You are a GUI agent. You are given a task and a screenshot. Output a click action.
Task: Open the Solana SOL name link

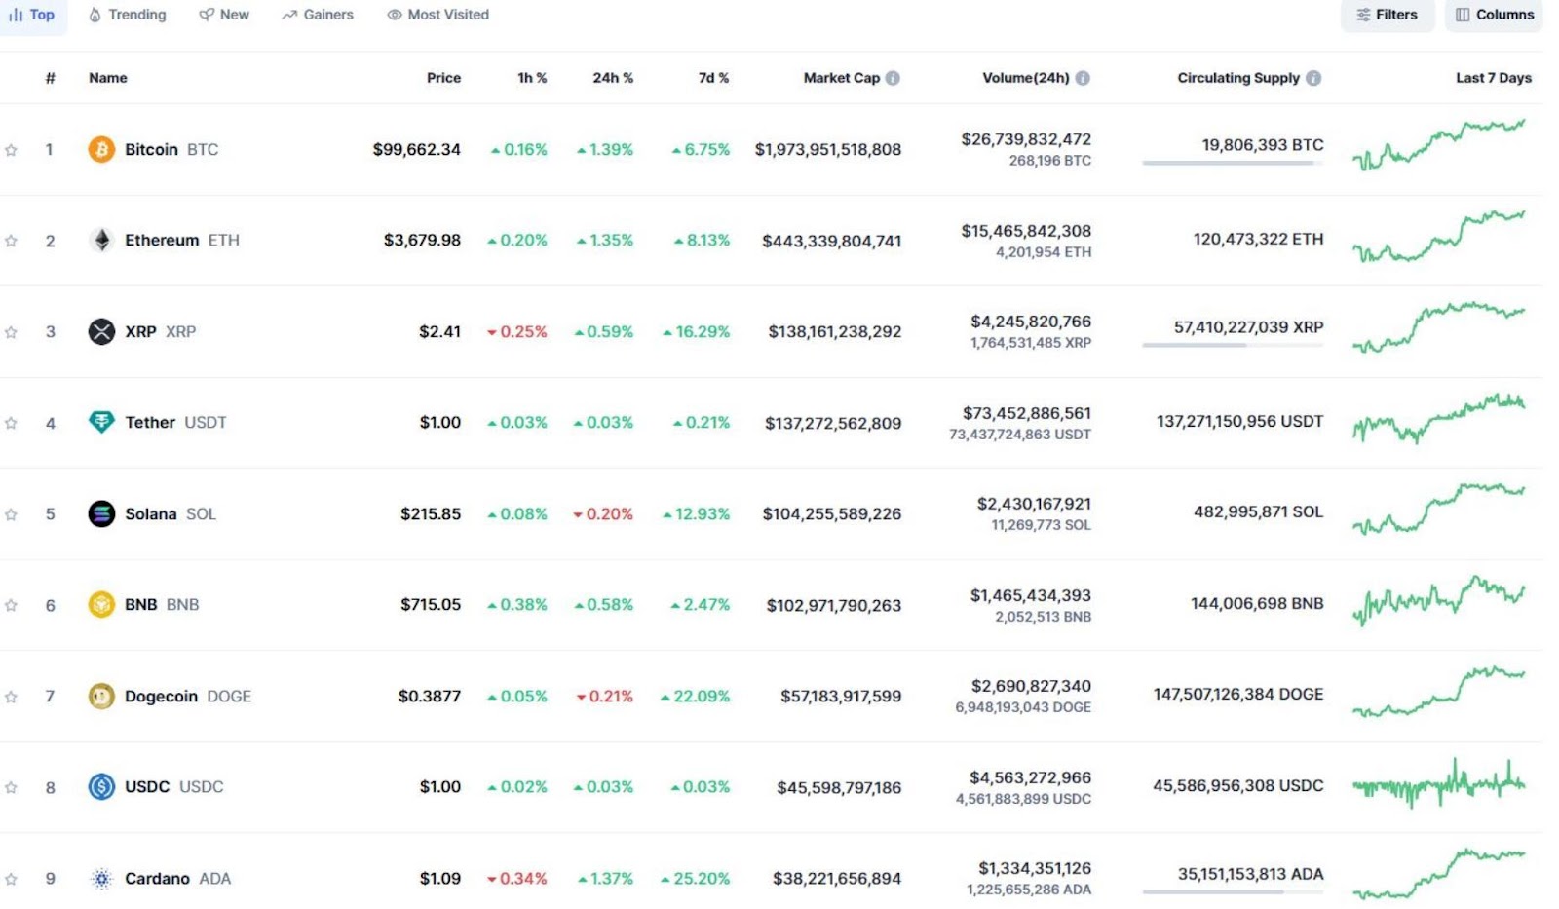coord(171,513)
